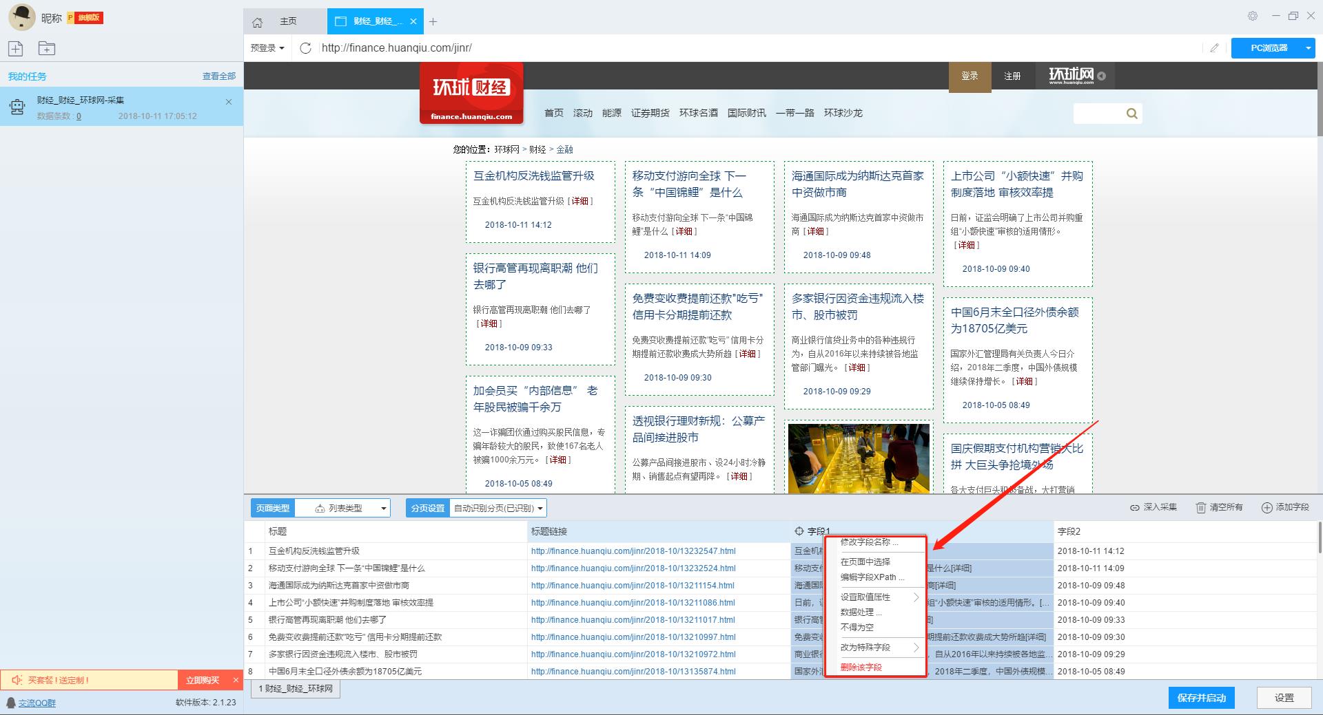Click the new folder group icon
1323x715 pixels.
click(x=47, y=48)
